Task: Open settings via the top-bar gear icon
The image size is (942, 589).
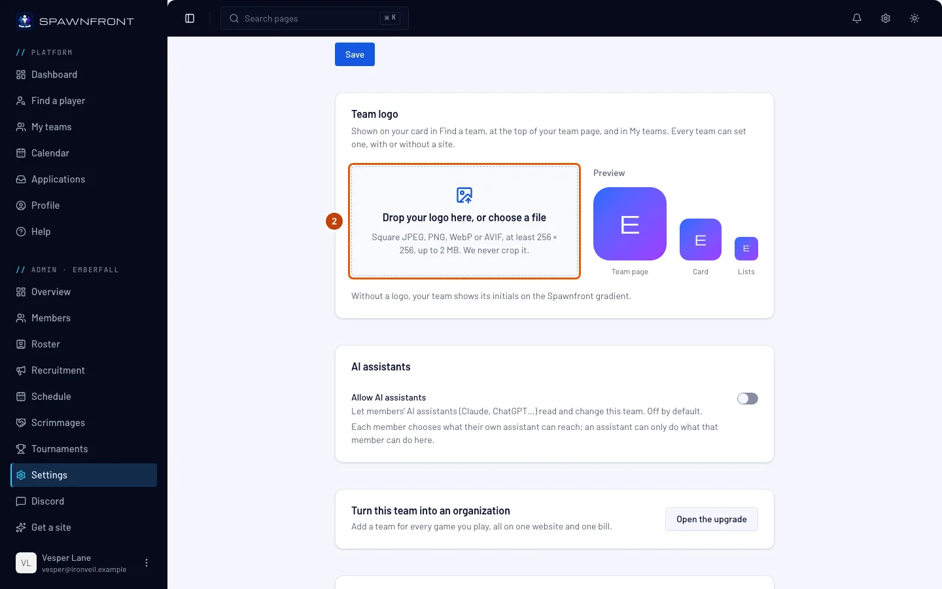Action: pos(886,18)
